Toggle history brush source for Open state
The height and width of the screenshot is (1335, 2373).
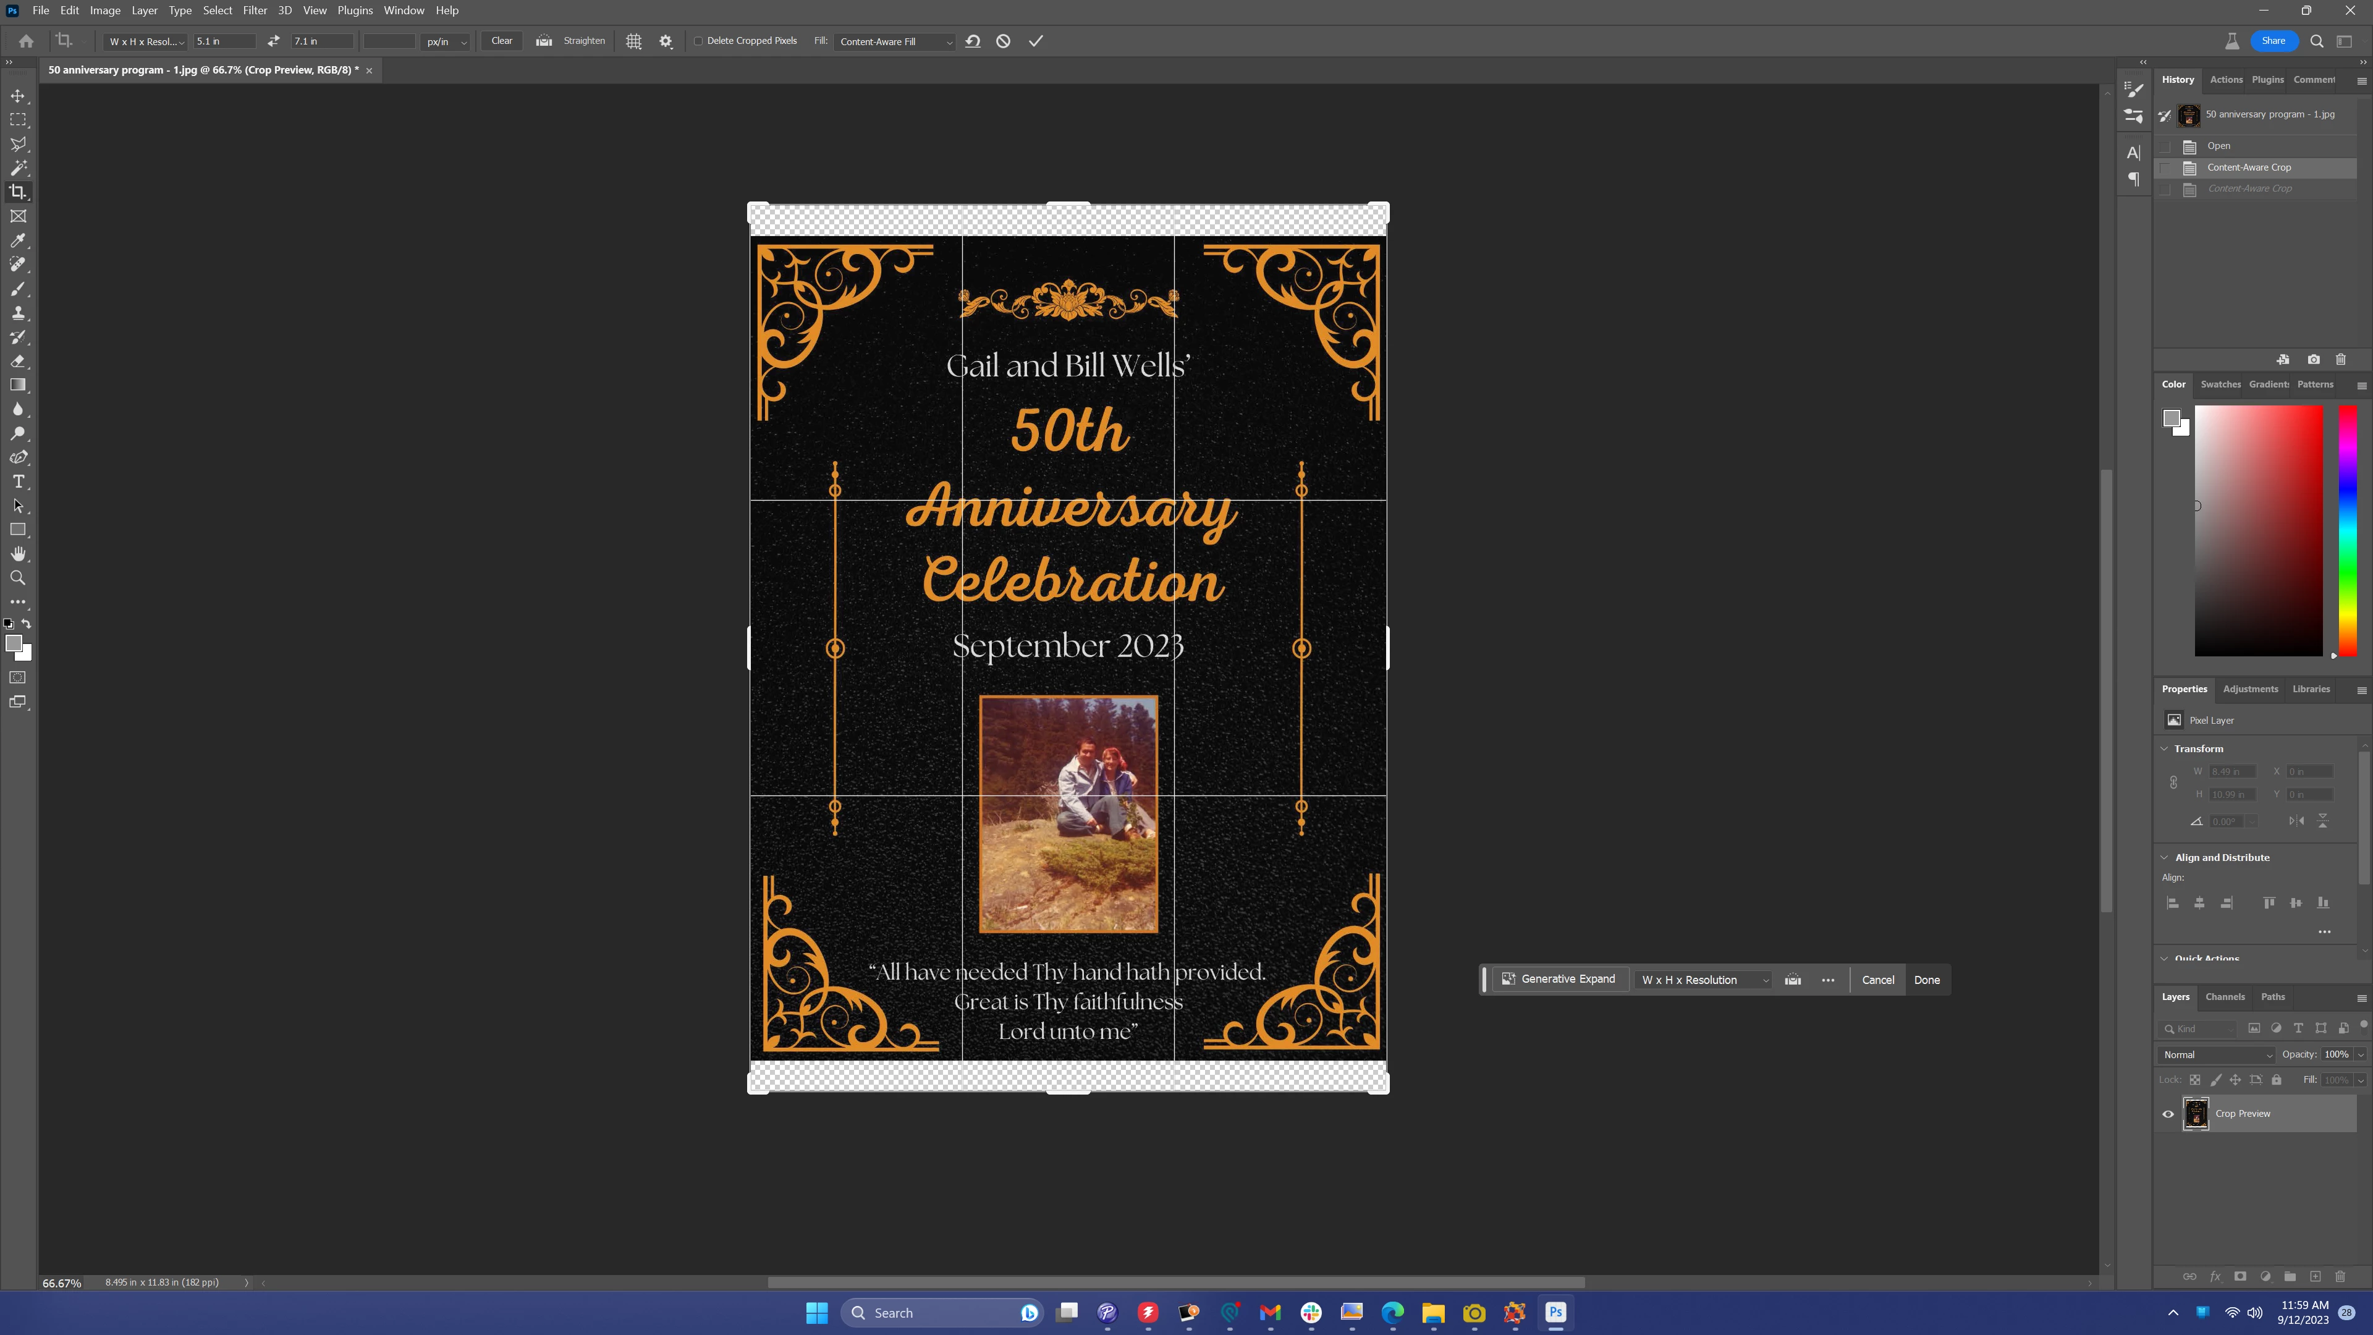tap(2165, 146)
